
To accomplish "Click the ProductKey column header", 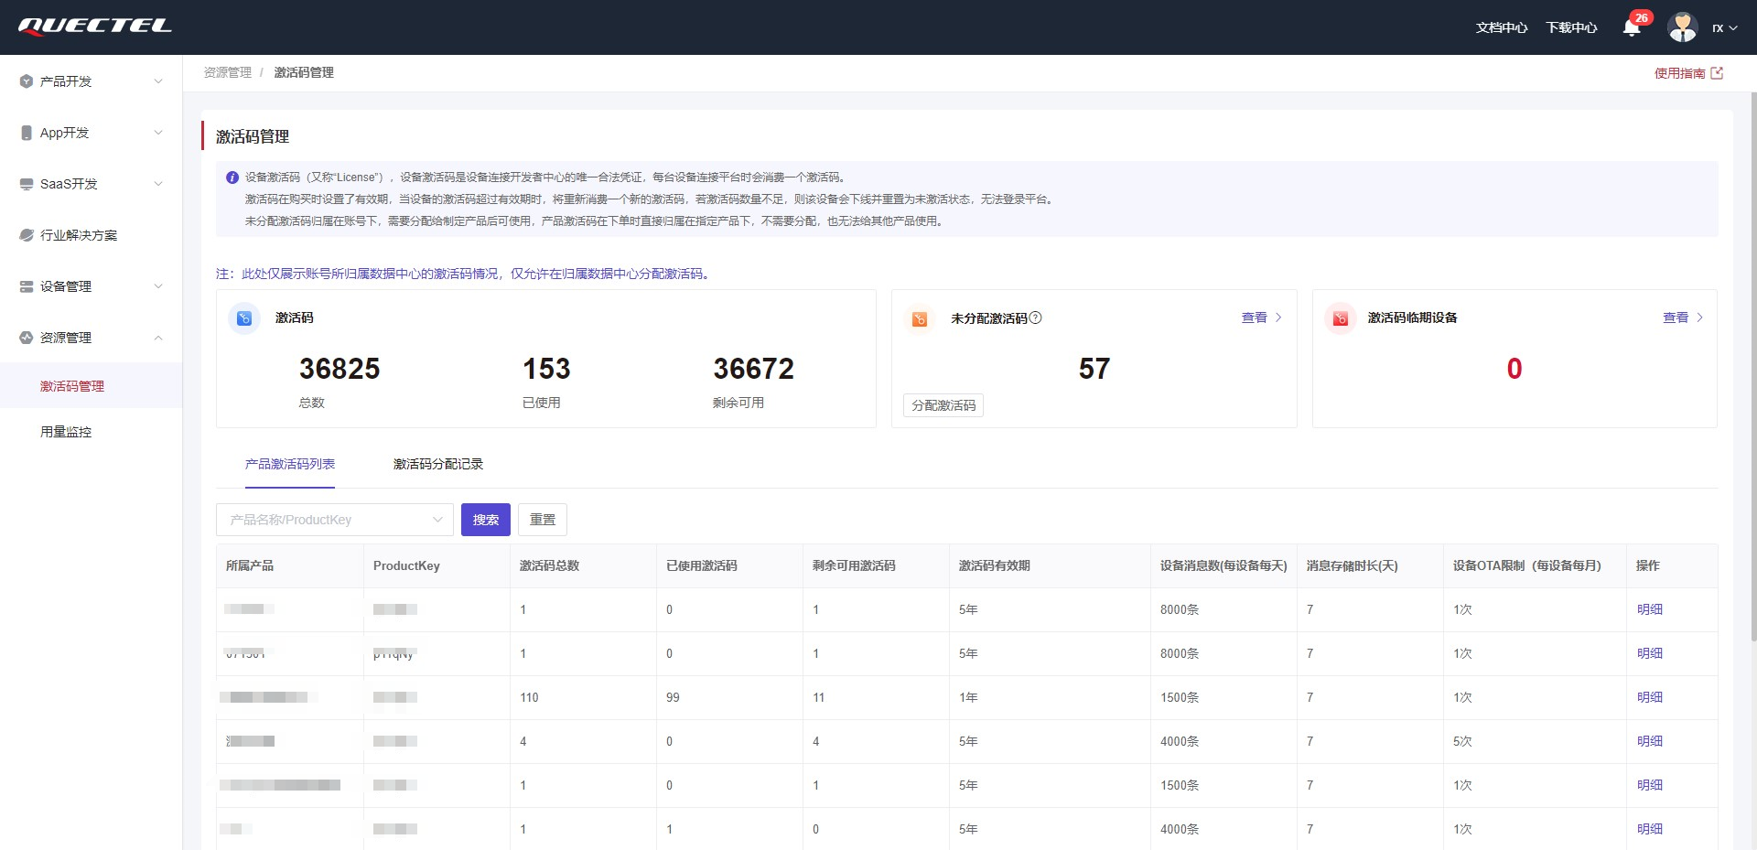I will click(x=437, y=565).
